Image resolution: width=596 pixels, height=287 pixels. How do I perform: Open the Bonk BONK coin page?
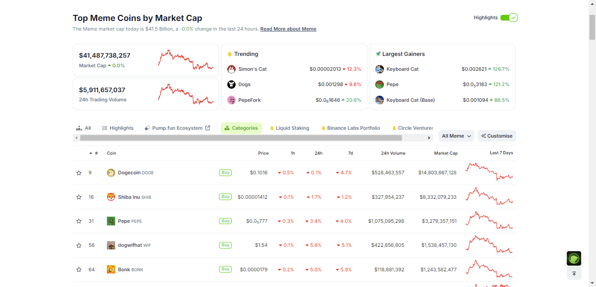click(130, 270)
